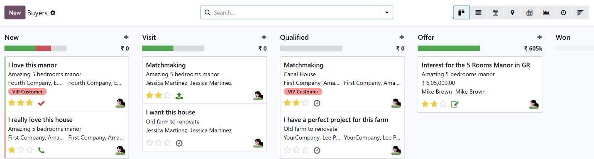The image size is (594, 159).
Task: Click avatar on 5 Rooms Manor card
Action: point(534,104)
